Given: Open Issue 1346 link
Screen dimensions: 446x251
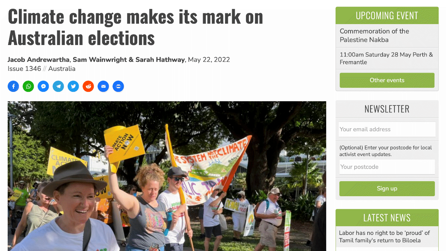Looking at the screenshot, I should (24, 69).
